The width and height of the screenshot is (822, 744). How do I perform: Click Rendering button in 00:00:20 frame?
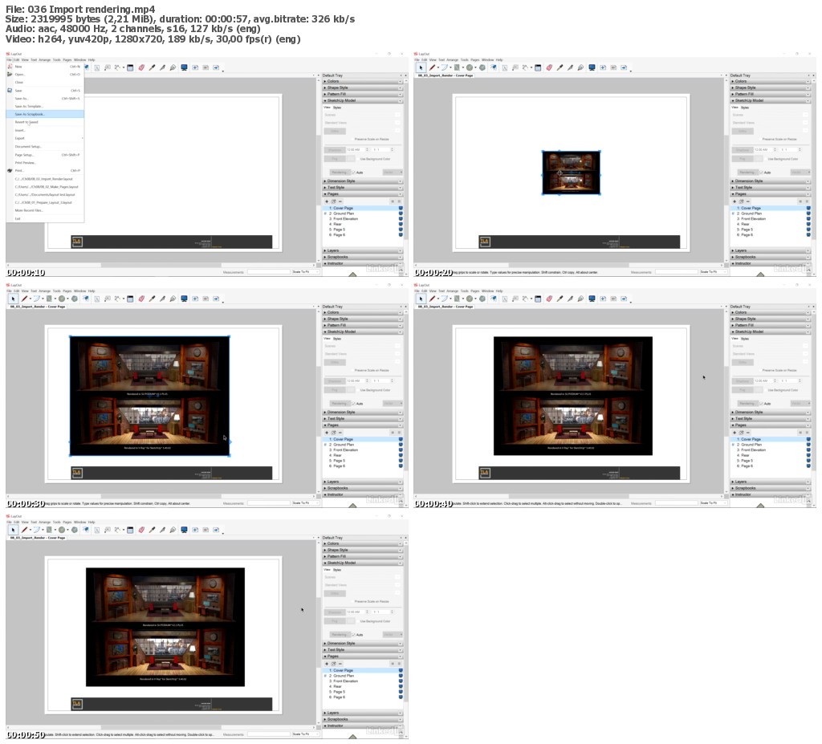(747, 172)
